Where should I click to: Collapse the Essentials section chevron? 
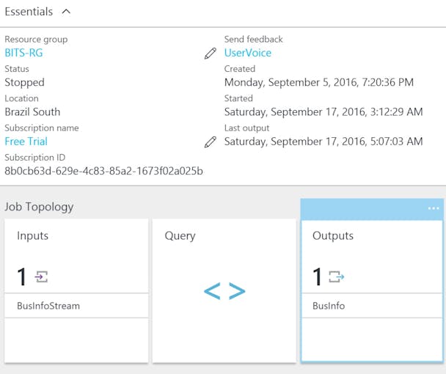coord(67,12)
